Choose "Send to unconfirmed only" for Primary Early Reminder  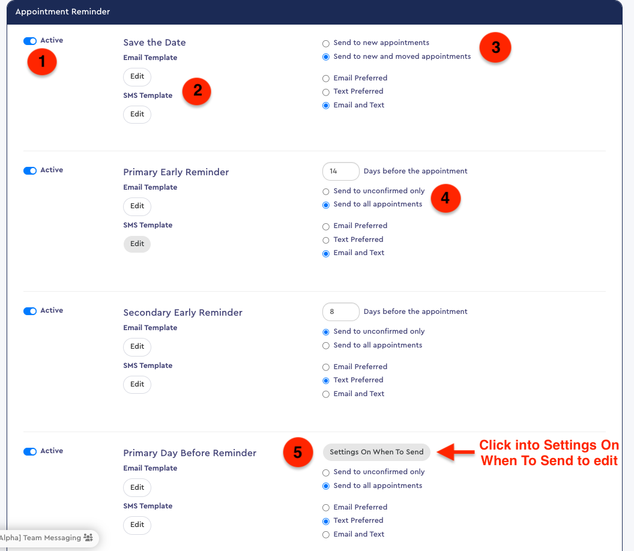325,191
